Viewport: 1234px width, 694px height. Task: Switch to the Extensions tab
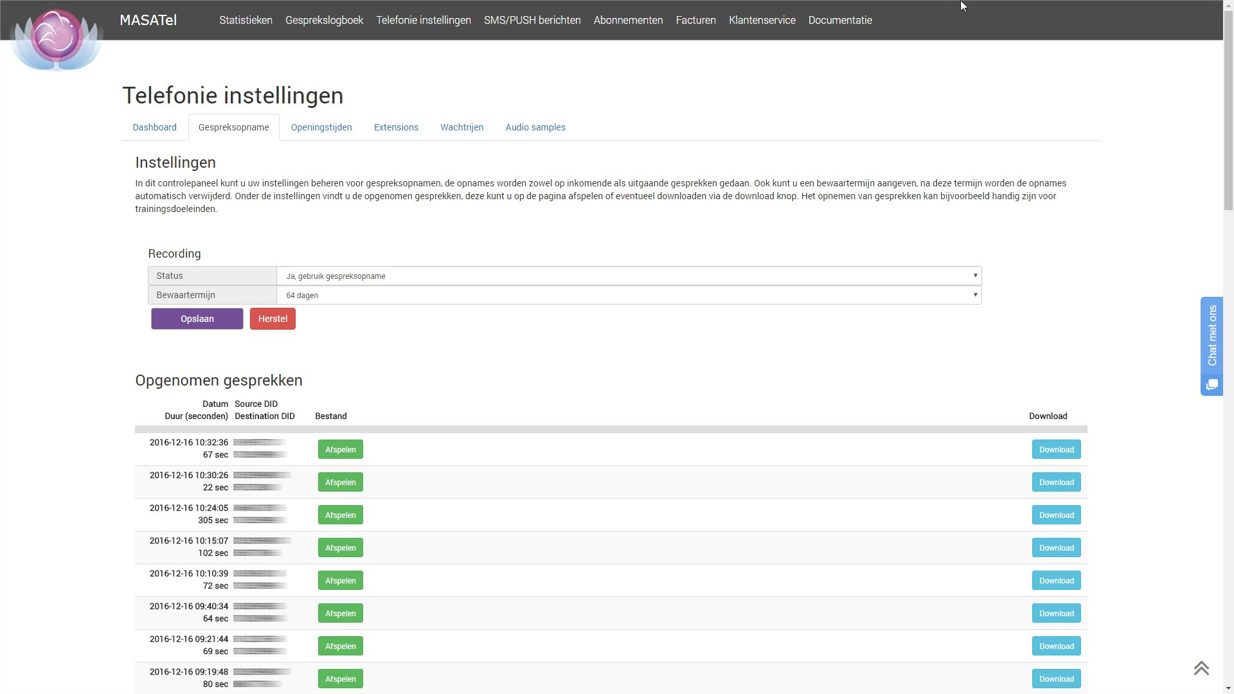tap(396, 127)
